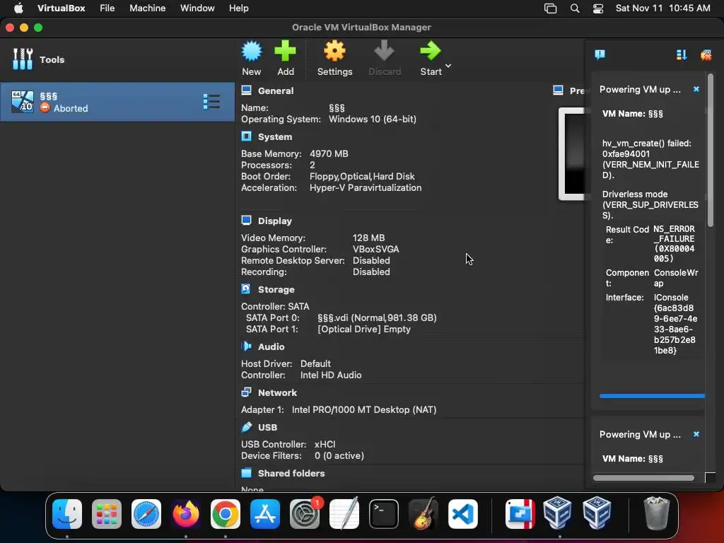724x543 pixels.
Task: Click the USB section plug icon
Action: [247, 427]
